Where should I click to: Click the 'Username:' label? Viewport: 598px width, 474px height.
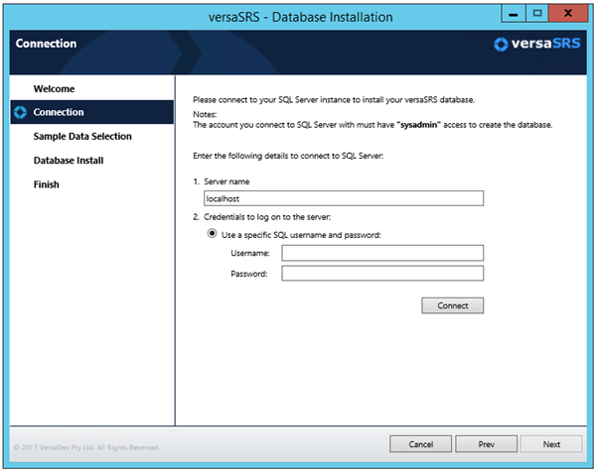[x=250, y=253]
